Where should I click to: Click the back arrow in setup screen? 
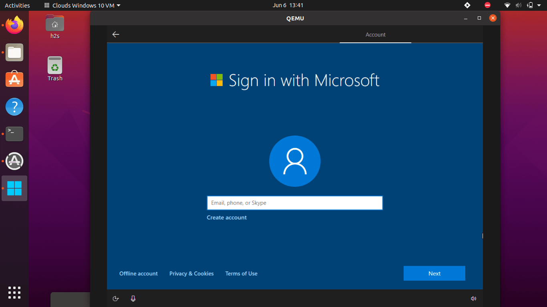(x=116, y=34)
